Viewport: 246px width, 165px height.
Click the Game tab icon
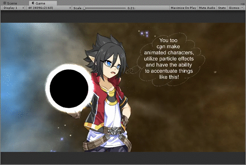(x=33, y=3)
